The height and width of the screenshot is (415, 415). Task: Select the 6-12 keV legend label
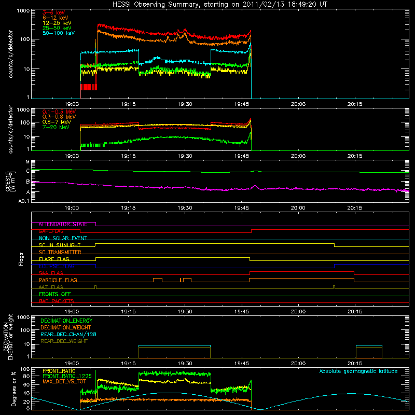point(56,18)
